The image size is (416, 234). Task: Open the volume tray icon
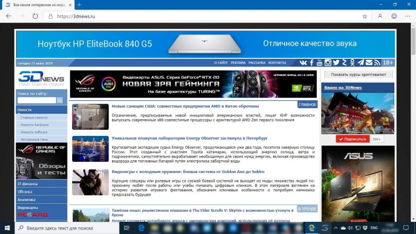(350, 228)
